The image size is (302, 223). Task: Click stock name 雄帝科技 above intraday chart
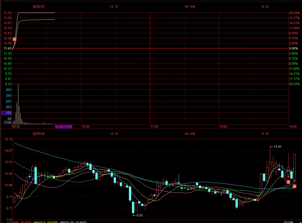coord(39,7)
